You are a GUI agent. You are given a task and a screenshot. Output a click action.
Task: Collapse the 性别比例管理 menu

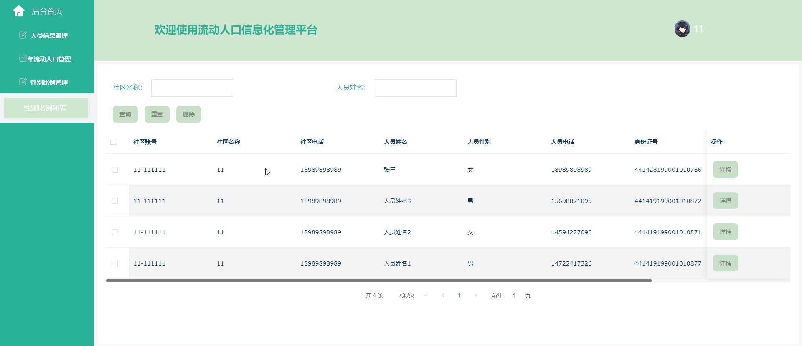click(x=49, y=82)
